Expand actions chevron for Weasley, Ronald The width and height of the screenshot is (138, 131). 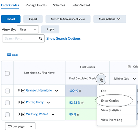[53, 114]
